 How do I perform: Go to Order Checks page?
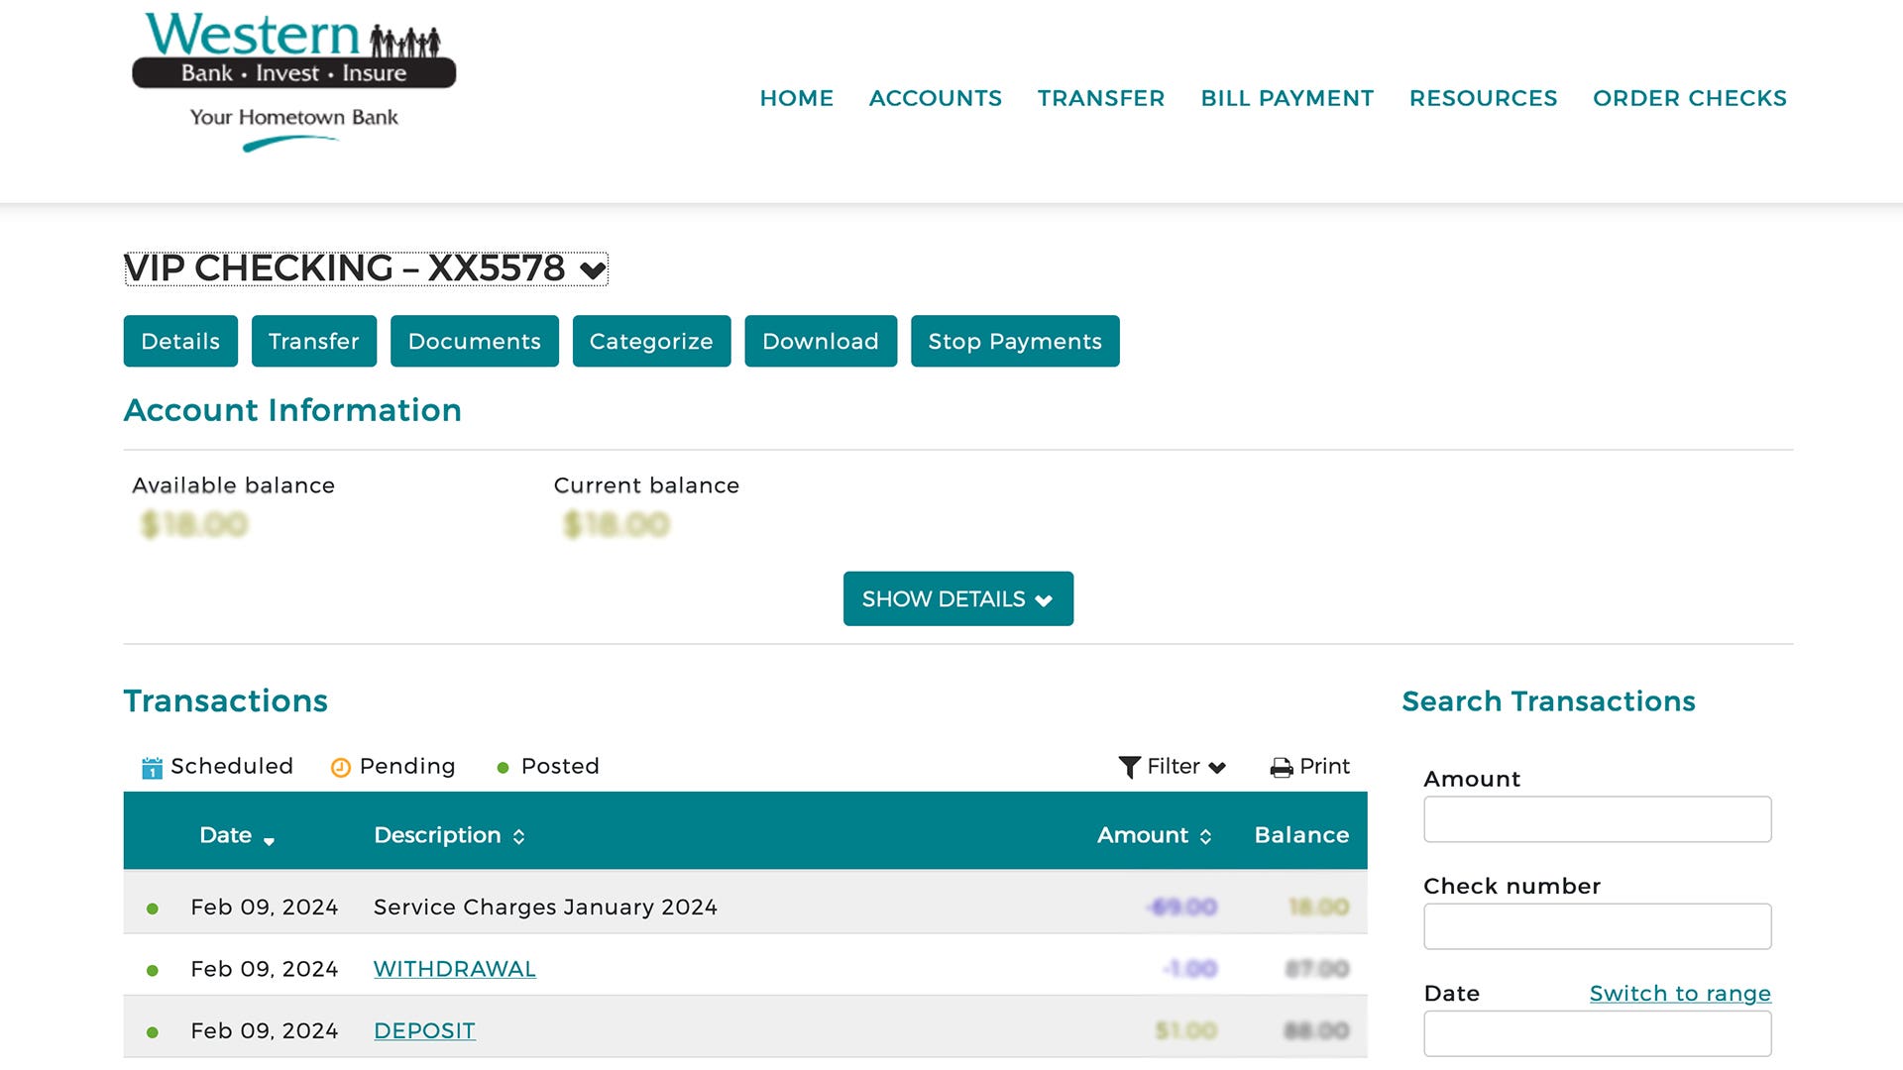click(x=1689, y=98)
